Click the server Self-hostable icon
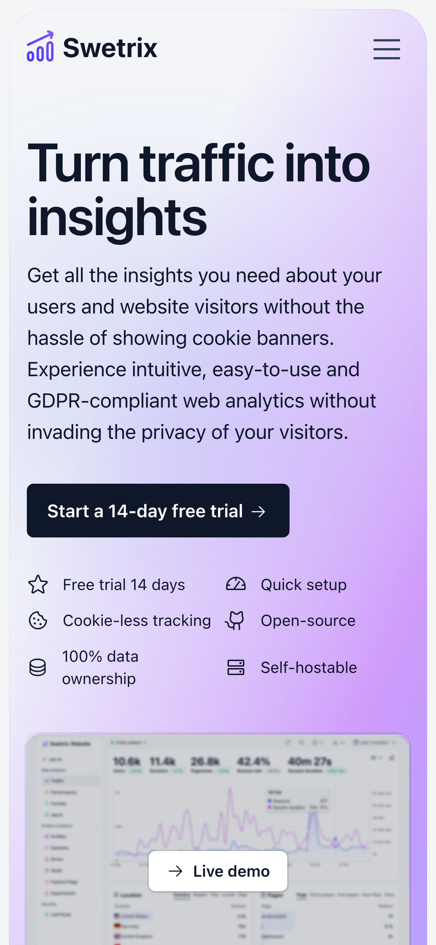436x945 pixels. [236, 667]
